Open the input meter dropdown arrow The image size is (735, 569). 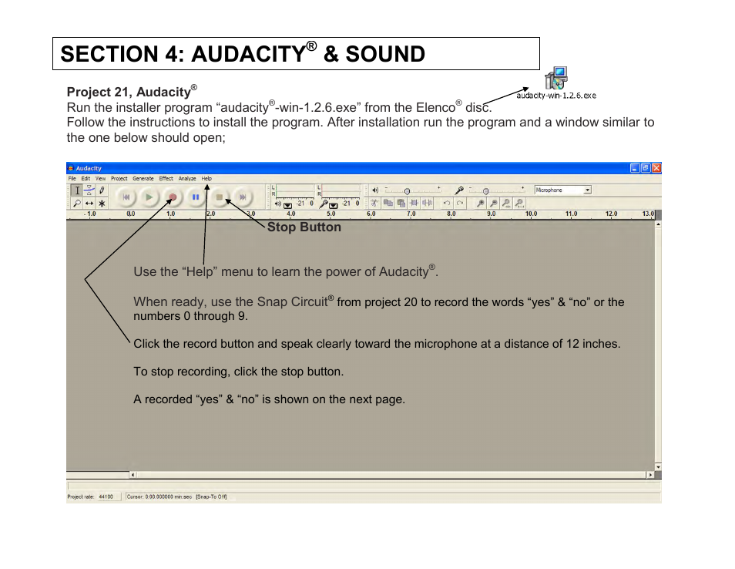(x=334, y=205)
